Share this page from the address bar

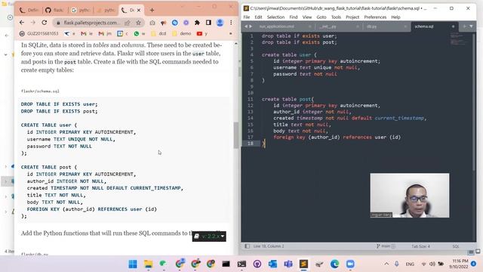pyautogui.click(x=128, y=23)
